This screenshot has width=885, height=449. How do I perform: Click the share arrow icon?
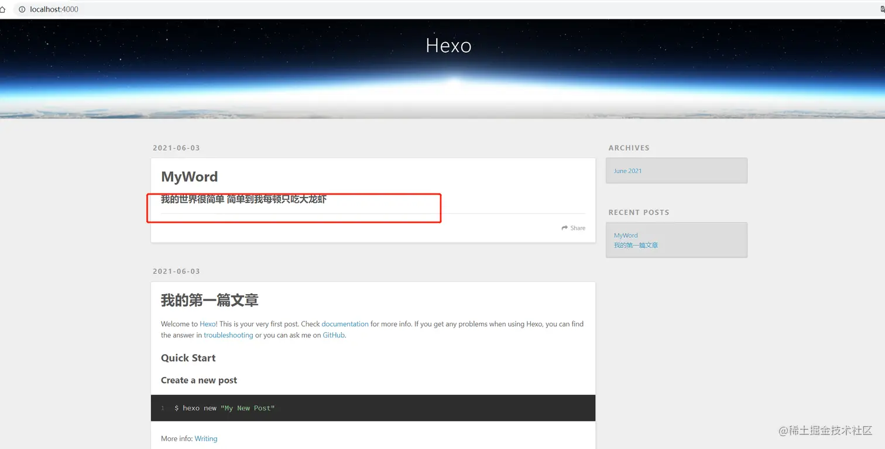(x=564, y=228)
